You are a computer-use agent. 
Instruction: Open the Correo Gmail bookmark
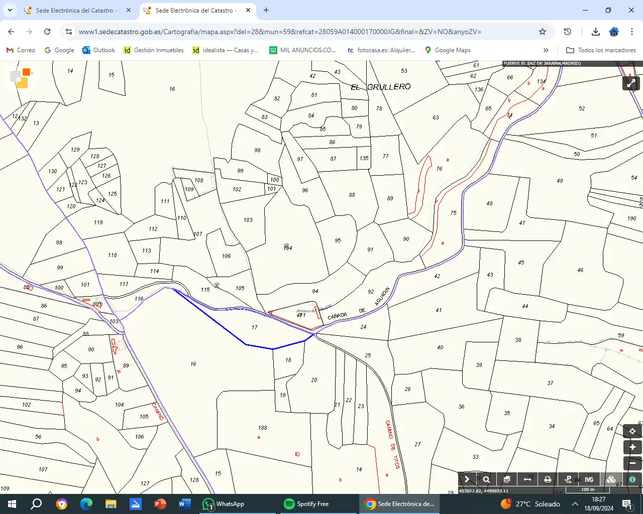tap(21, 50)
